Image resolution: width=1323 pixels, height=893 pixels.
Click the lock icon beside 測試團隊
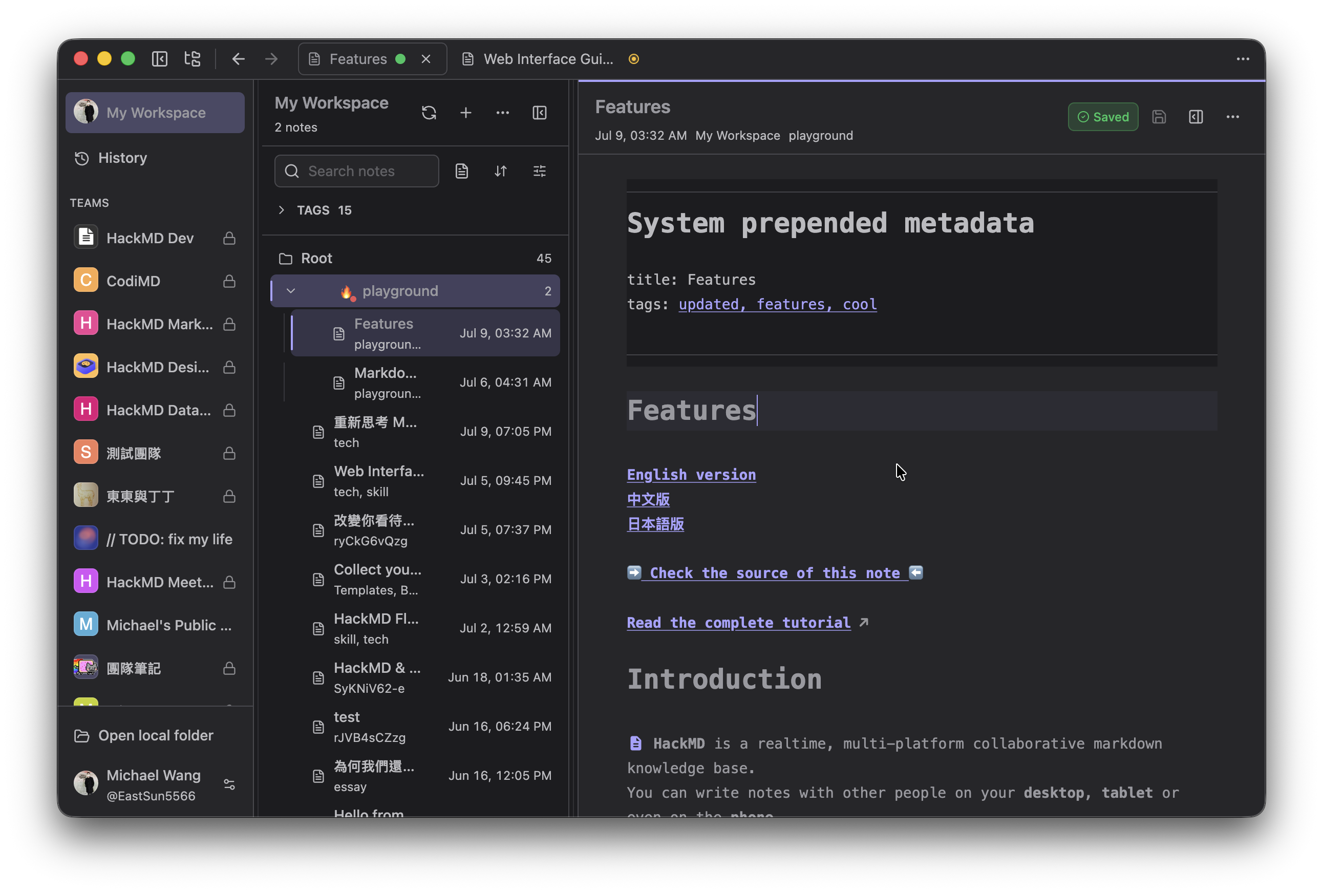click(229, 453)
